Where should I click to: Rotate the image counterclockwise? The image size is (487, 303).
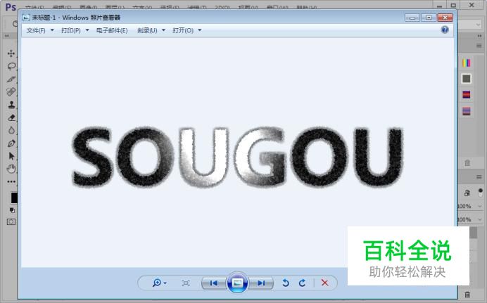point(286,283)
